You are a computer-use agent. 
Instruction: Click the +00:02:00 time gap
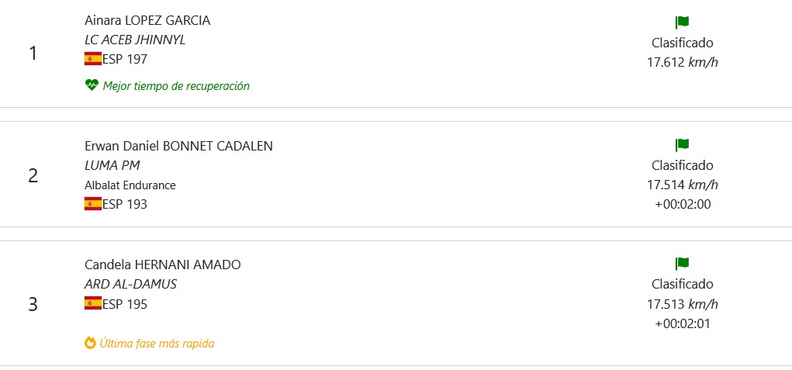click(682, 205)
